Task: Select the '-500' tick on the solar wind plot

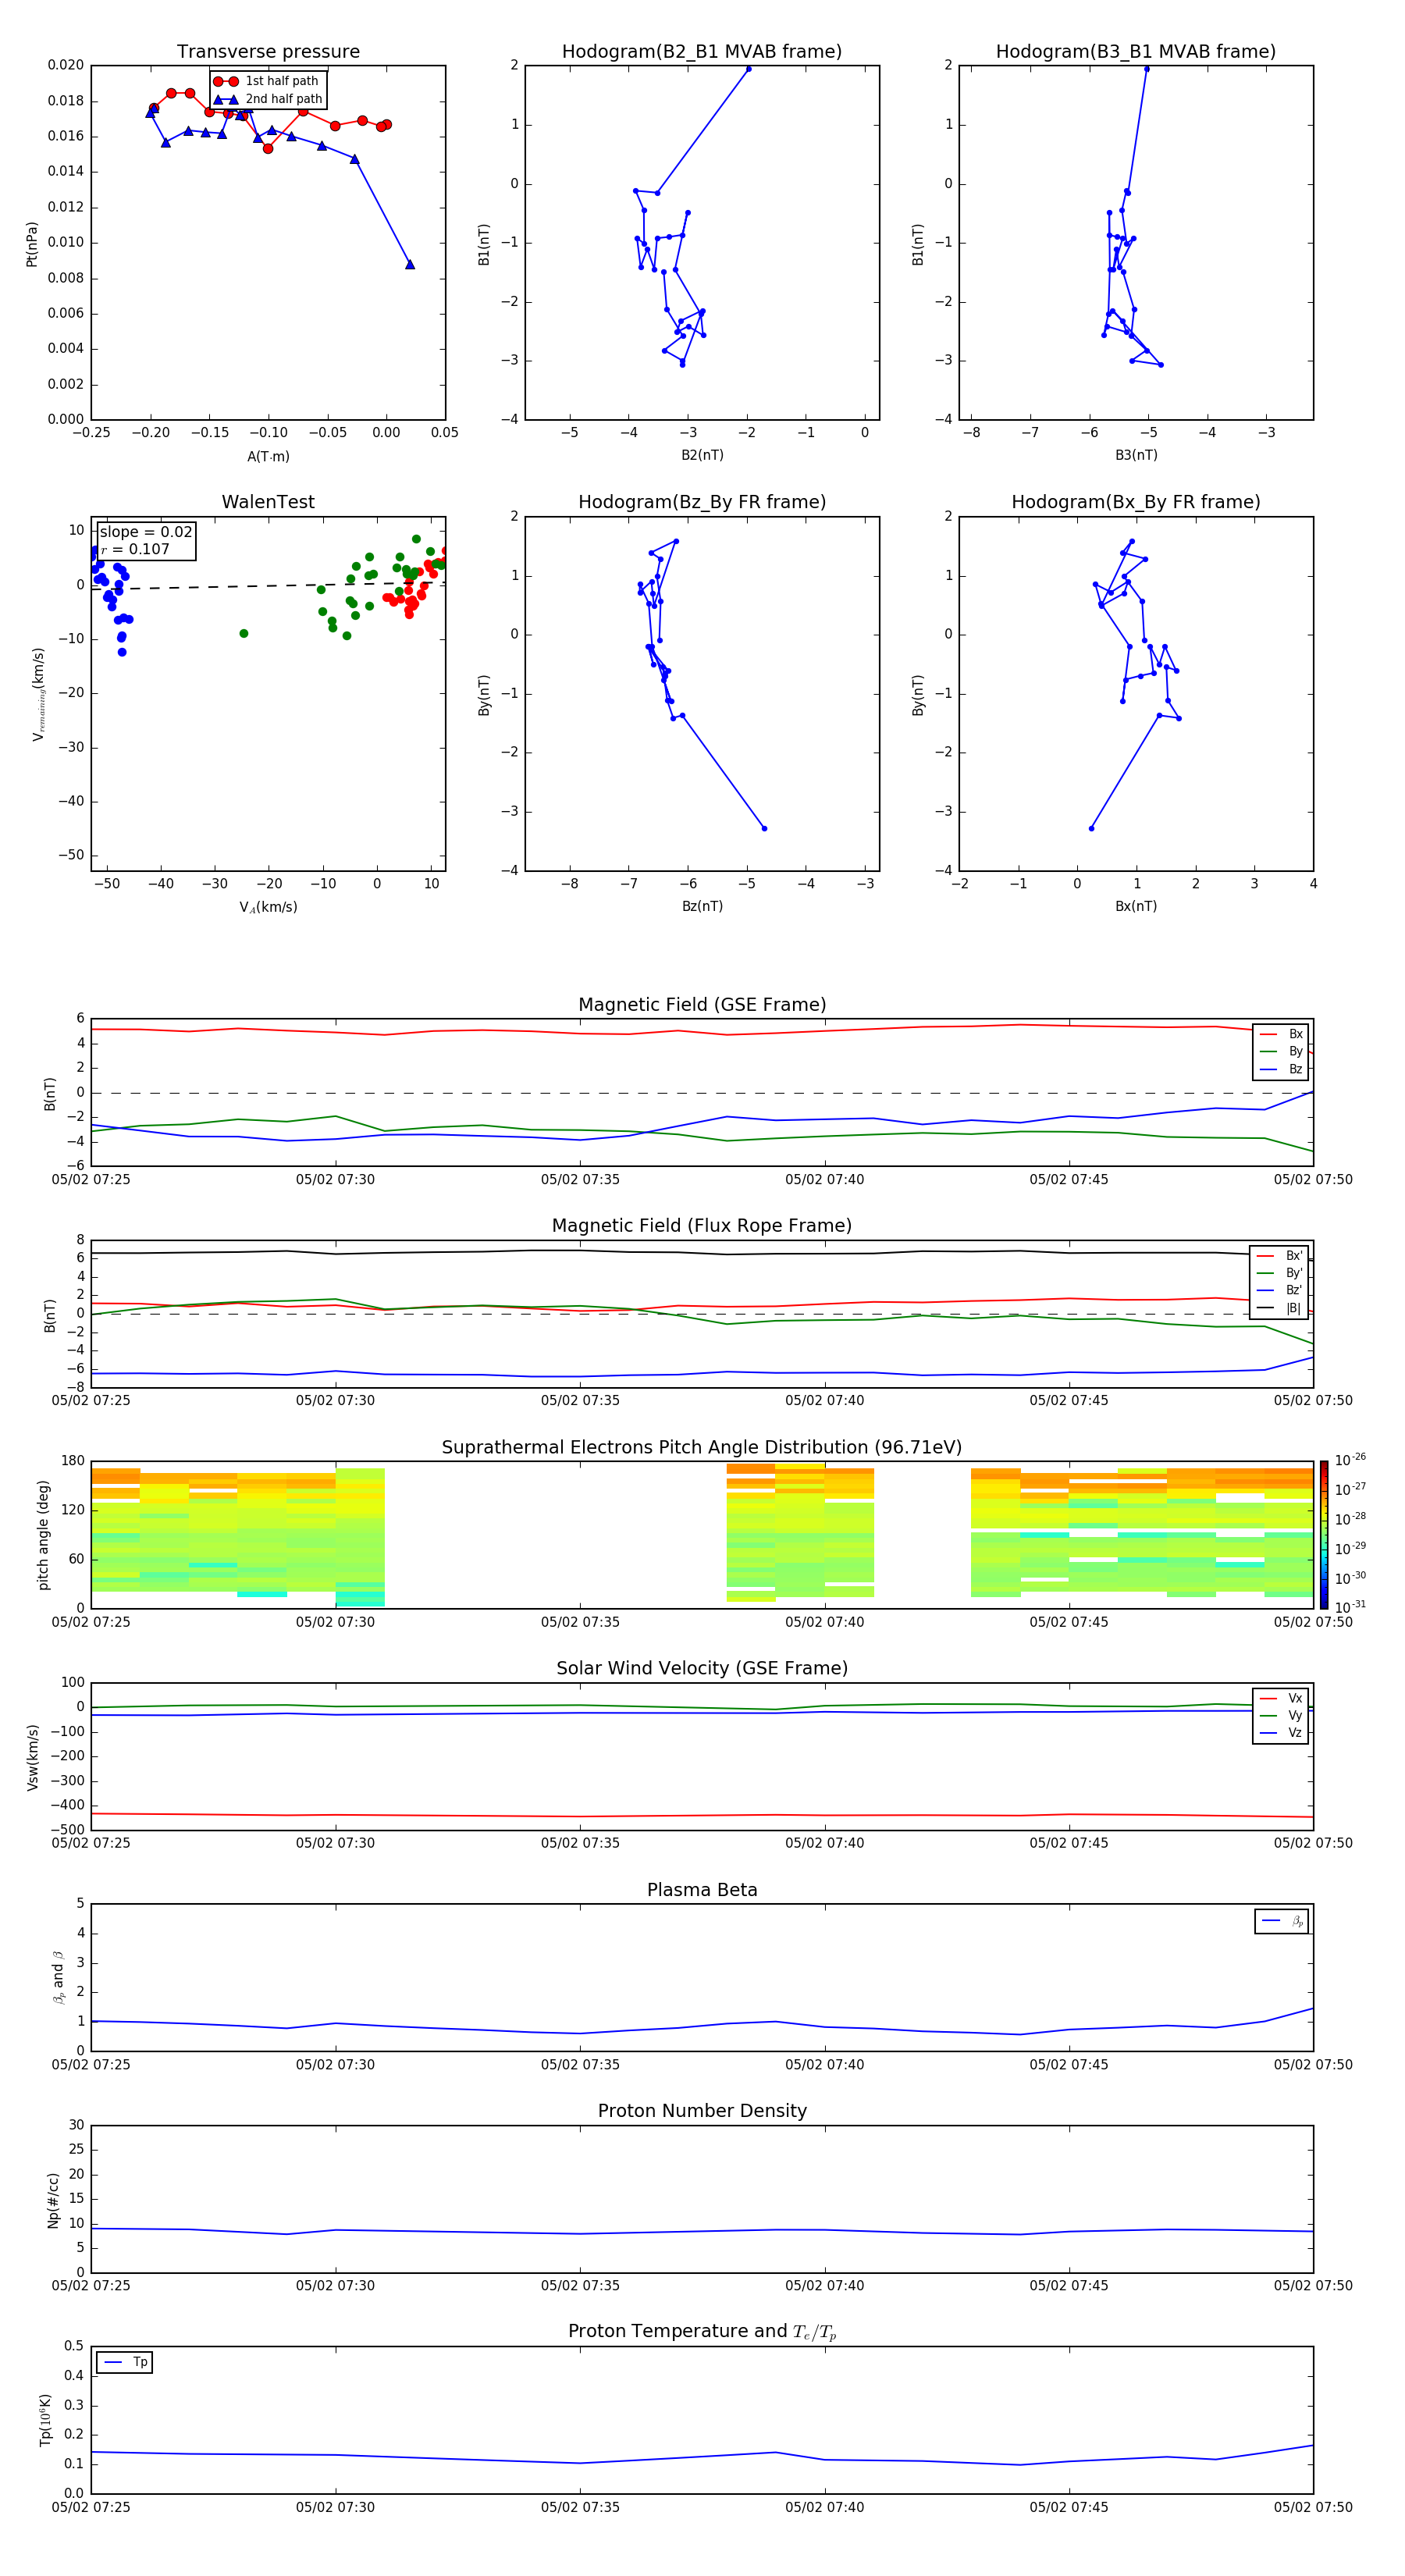Action: click(68, 1830)
